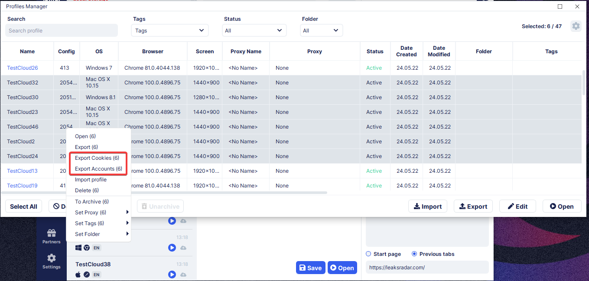Click the EN language badge under TestCloud38
This screenshot has height=281, width=589.
click(97, 274)
